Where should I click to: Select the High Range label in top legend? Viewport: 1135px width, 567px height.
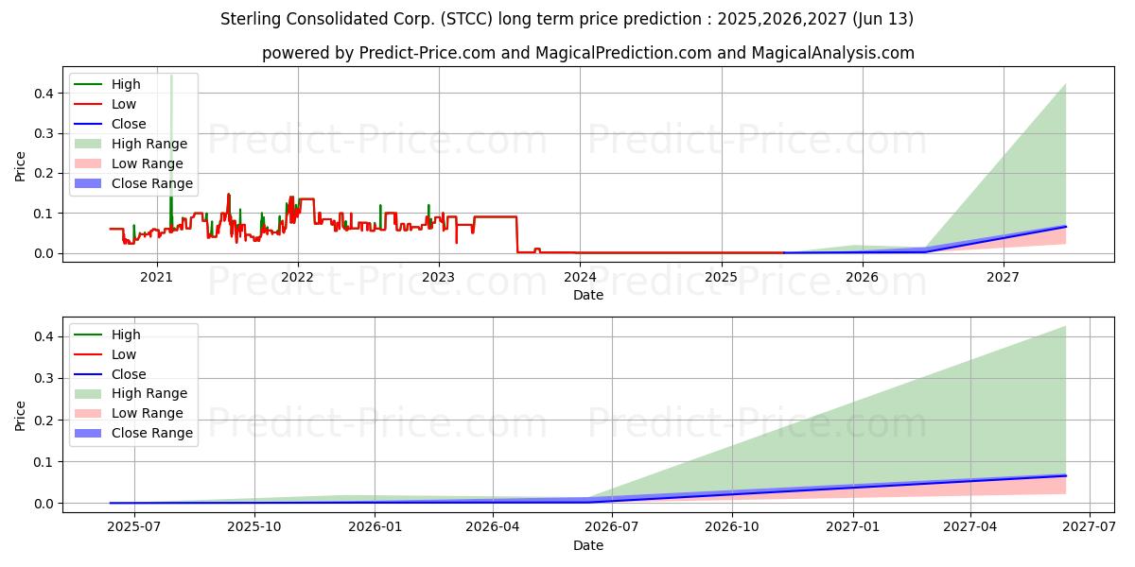(149, 144)
